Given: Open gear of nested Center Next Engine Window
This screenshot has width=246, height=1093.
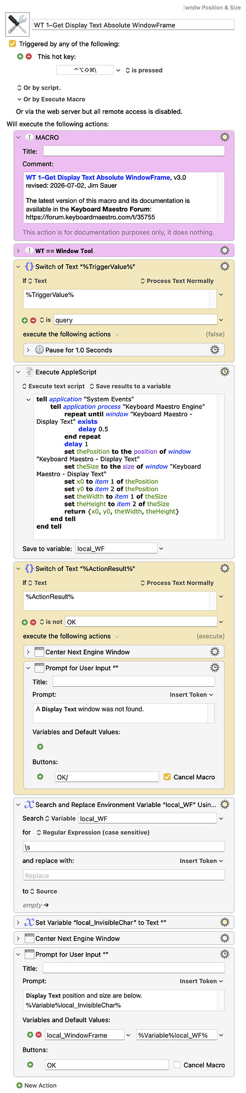Looking at the screenshot, I should tap(214, 651).
